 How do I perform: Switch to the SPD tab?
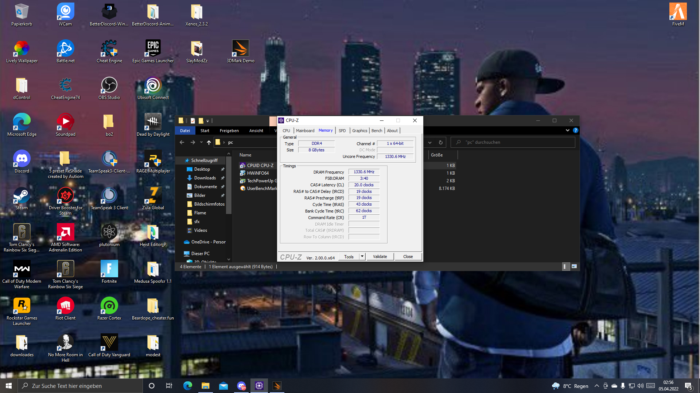342,131
